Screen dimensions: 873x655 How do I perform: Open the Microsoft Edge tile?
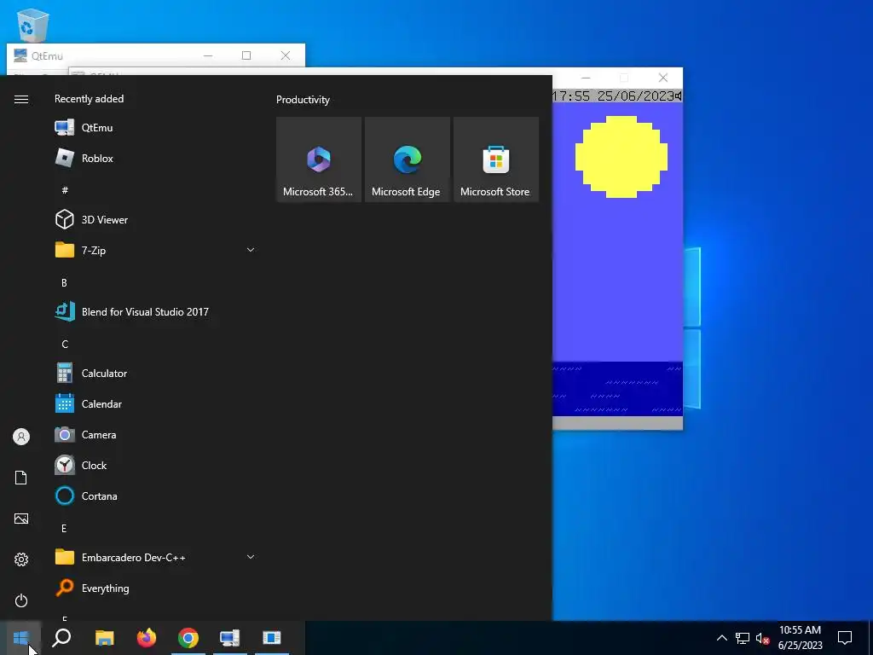coord(408,159)
